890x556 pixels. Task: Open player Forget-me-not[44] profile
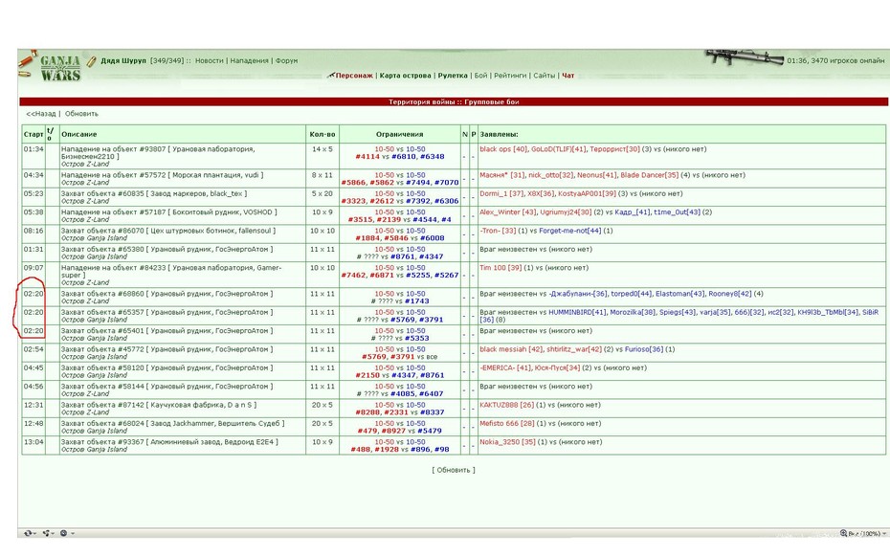pos(569,231)
